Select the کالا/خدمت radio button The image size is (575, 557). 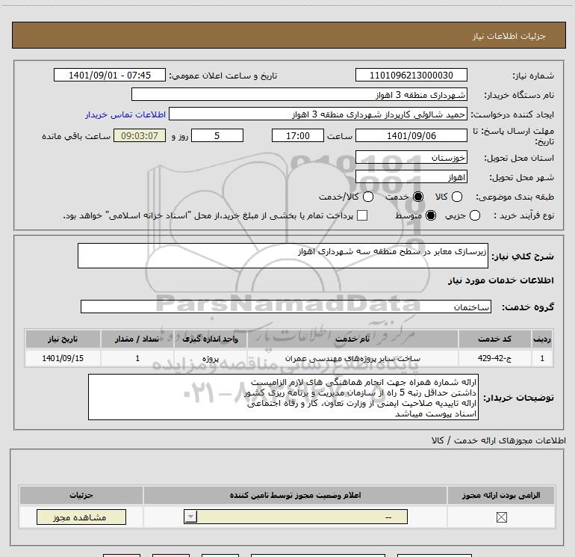coord(368,197)
